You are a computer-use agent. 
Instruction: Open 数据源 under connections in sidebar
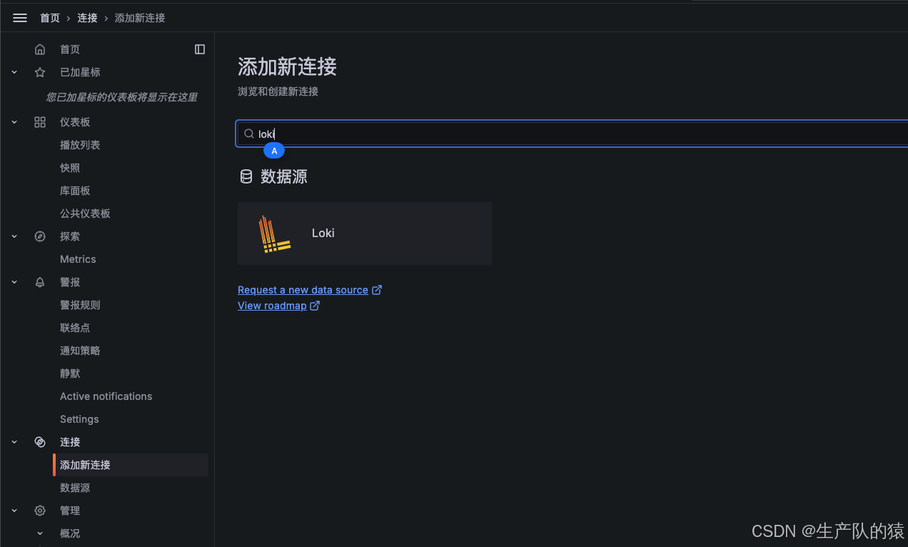(x=75, y=488)
